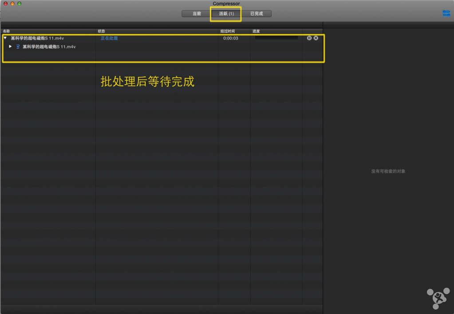454x314 pixels.
Task: Click the 状态 column header
Action: 102,31
